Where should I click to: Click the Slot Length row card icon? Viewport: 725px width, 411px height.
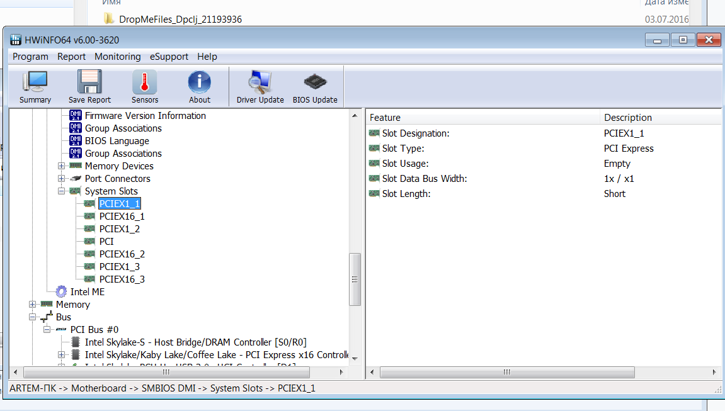point(374,194)
